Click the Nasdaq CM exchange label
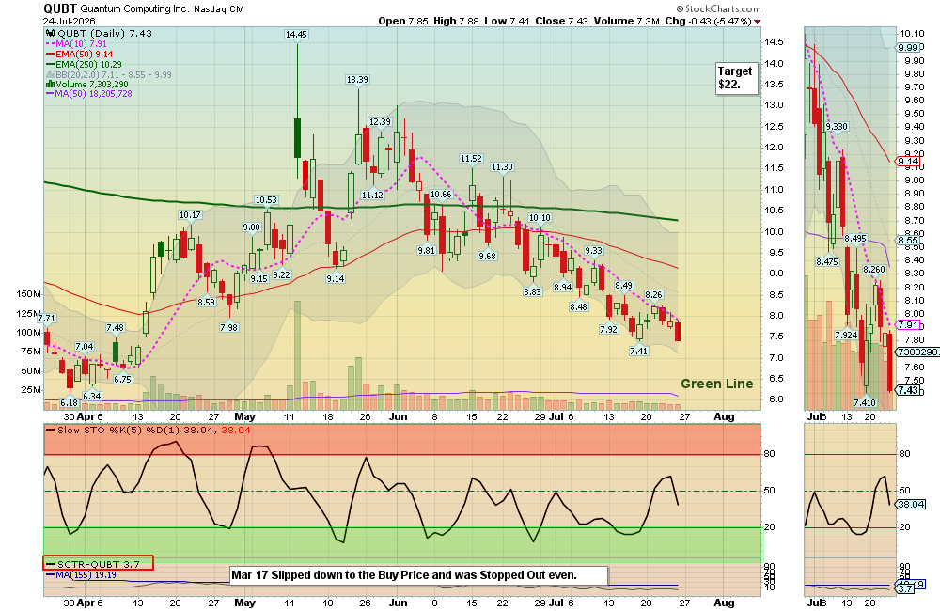Viewport: 940px width, 611px height. pyautogui.click(x=219, y=9)
